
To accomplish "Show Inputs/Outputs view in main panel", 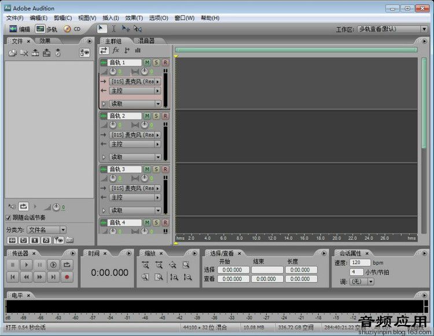I will (104, 50).
